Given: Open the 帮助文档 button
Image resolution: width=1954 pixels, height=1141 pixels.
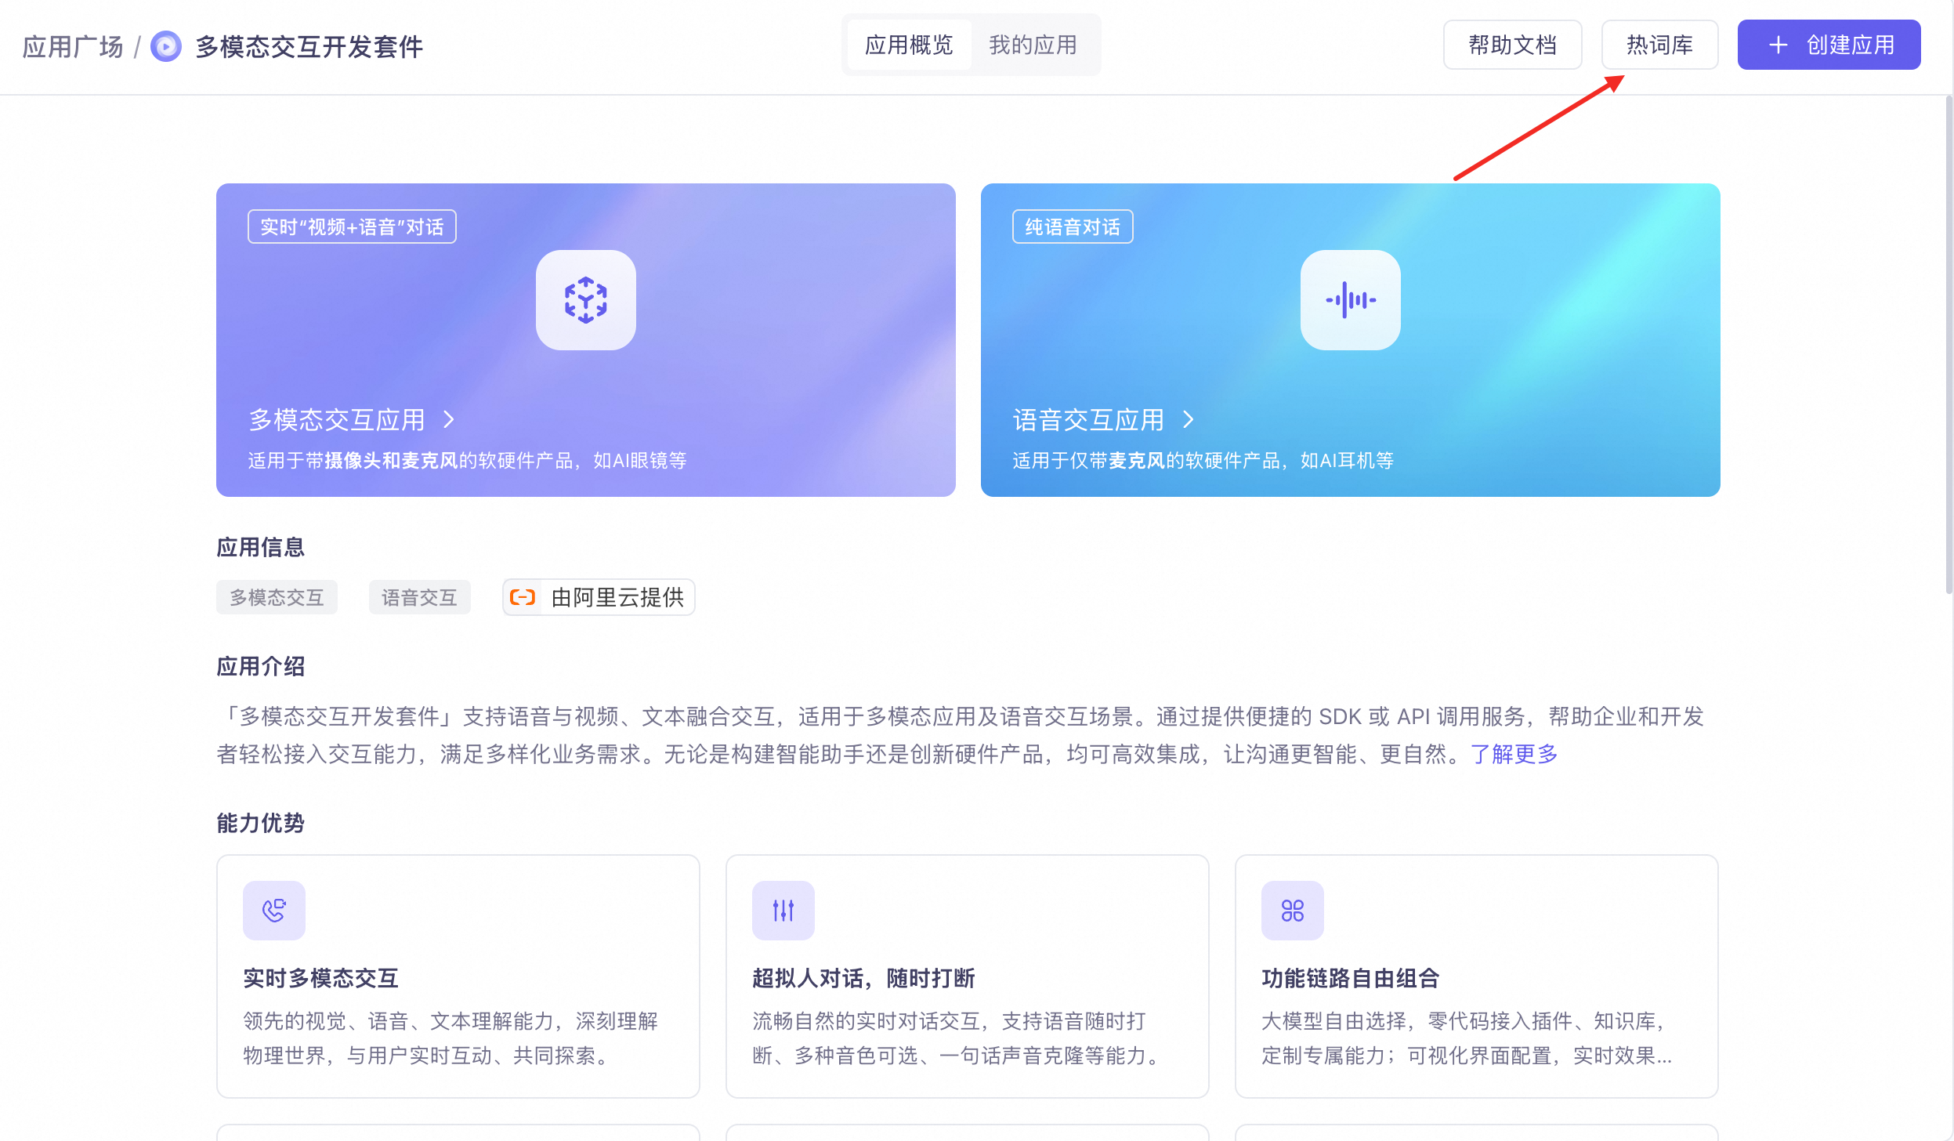Looking at the screenshot, I should (x=1513, y=45).
